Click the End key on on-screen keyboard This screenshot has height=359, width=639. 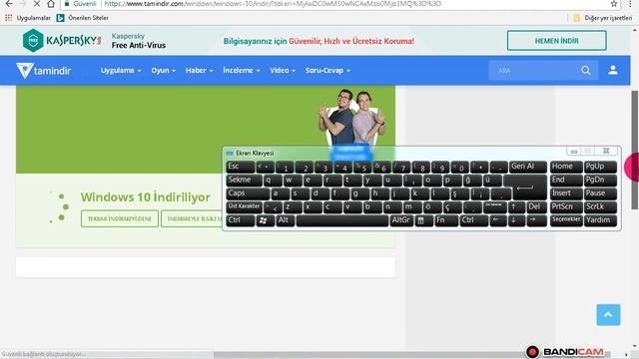coord(566,179)
